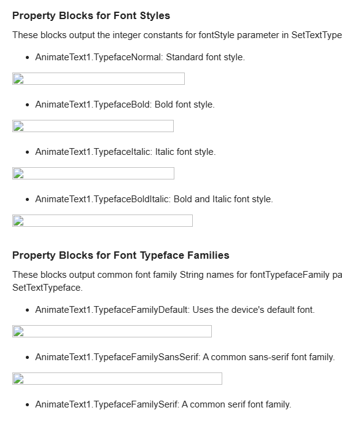Click the broken image icon below TypefaceFamilySansSerif
This screenshot has width=342, height=421.
click(x=18, y=379)
